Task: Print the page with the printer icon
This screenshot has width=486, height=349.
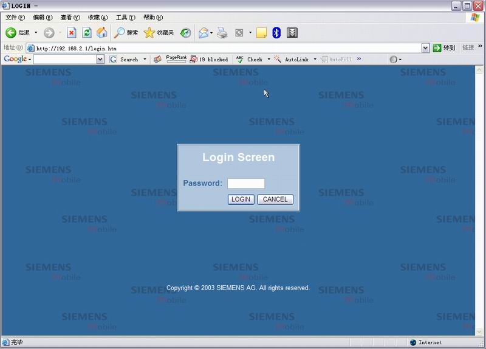Action: tap(222, 33)
